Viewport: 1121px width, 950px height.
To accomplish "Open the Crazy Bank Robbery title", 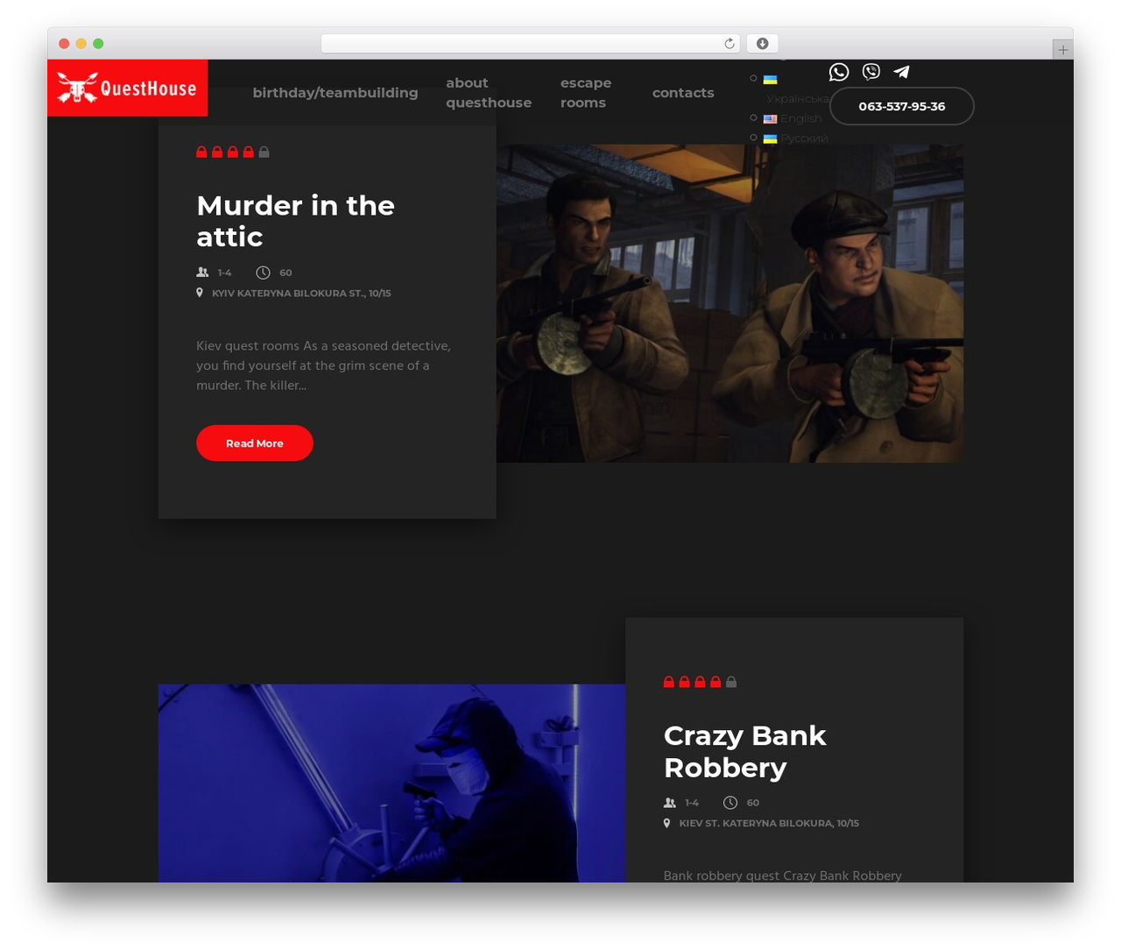I will point(745,751).
